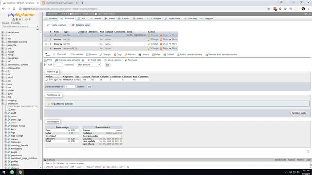The width and height of the screenshot is (312, 175).
Task: Open the More dropdown in the amount row
Action: point(173,48)
